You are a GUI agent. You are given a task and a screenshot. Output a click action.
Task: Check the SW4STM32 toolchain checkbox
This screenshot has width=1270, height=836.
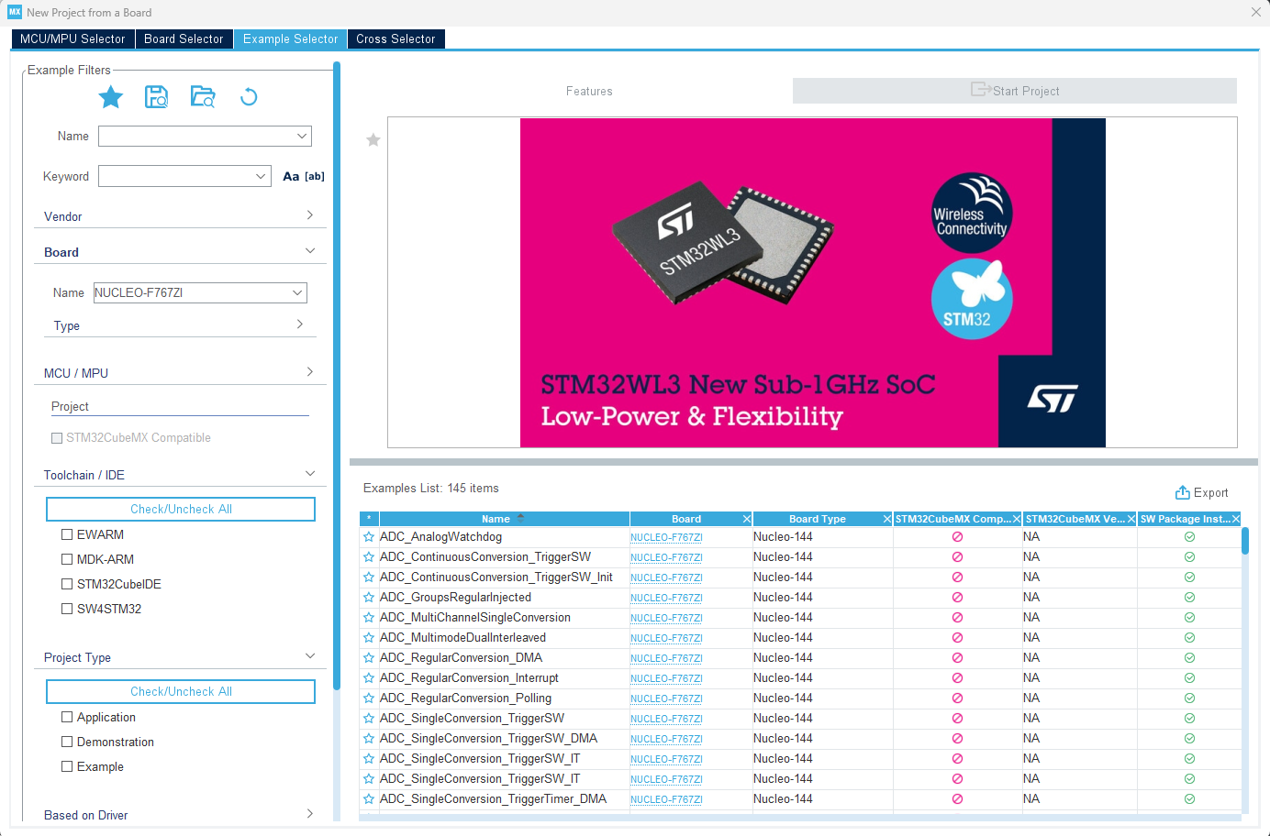tap(67, 609)
